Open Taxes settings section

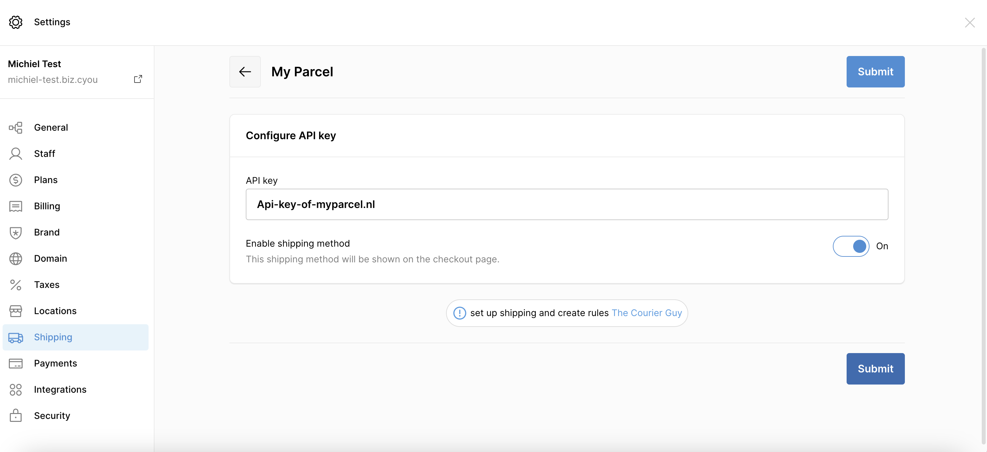[76, 285]
